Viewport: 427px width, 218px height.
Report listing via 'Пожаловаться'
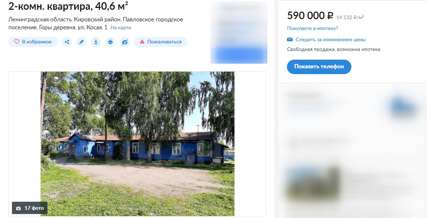[x=161, y=42]
